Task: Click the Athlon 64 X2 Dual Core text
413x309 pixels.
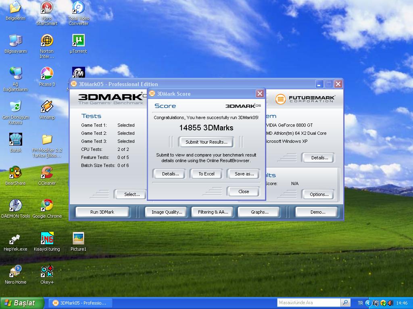Action: tap(296, 133)
